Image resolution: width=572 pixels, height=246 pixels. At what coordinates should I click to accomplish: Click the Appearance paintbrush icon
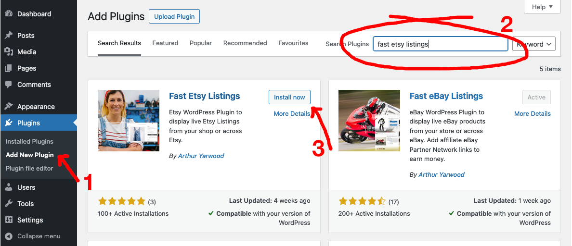click(x=9, y=107)
